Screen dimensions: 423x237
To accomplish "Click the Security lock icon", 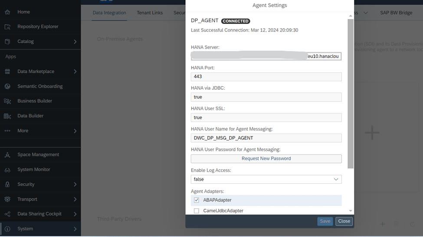I will 7,185.
